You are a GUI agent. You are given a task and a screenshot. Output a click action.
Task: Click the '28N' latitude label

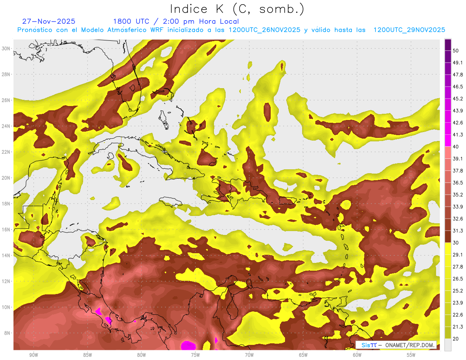(6, 74)
